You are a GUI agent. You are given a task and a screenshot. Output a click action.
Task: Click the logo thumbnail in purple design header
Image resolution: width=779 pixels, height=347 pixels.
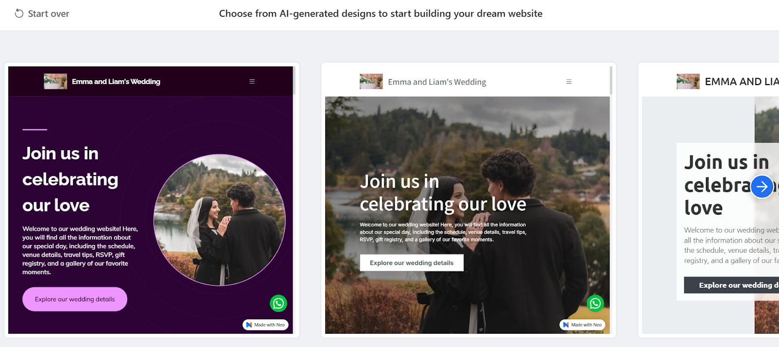point(56,82)
